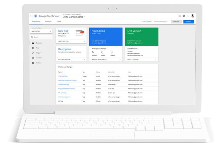
Task: Click the Overview icon in the sidebar
Action: coord(33,43)
